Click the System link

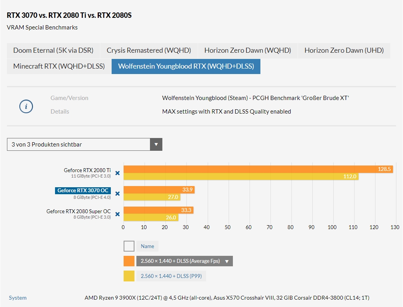[x=18, y=298]
